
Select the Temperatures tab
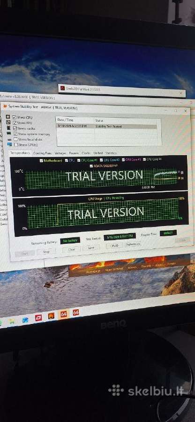[21, 153]
